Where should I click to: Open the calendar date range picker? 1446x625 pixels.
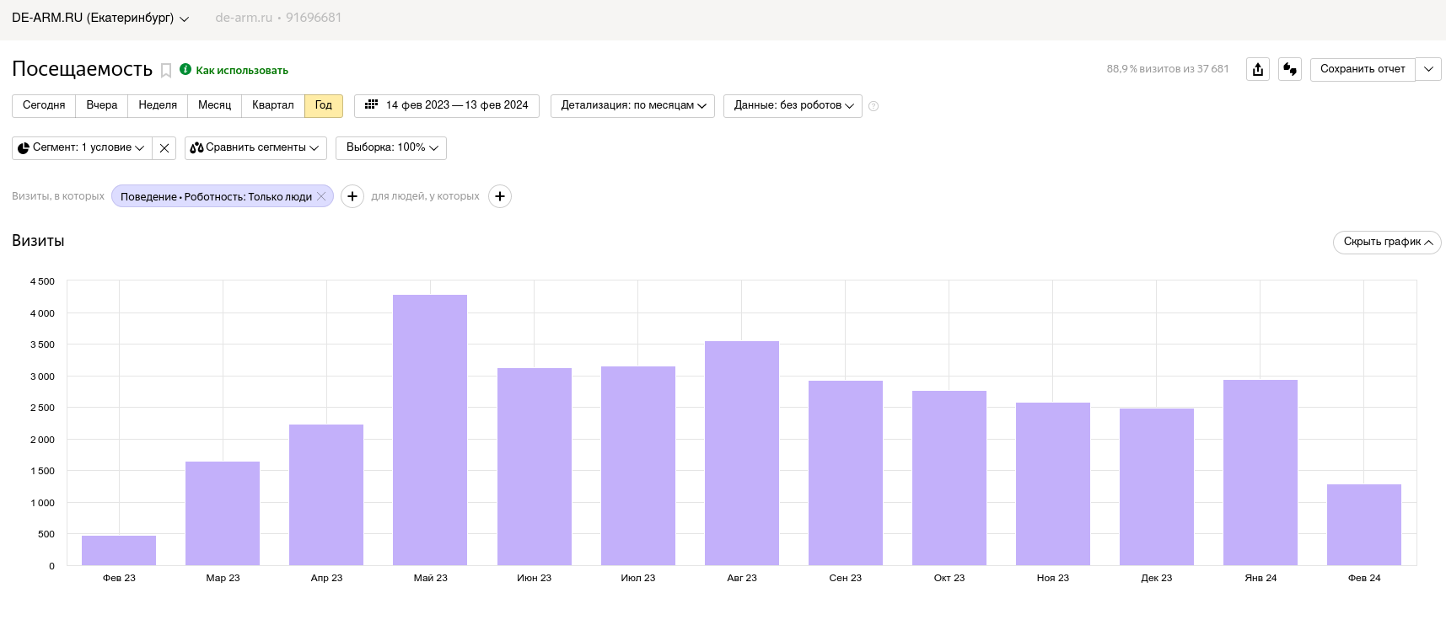pyautogui.click(x=447, y=106)
